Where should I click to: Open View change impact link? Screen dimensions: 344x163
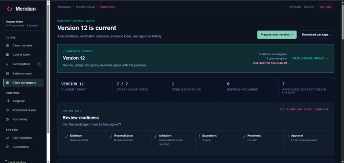[x=310, y=58]
